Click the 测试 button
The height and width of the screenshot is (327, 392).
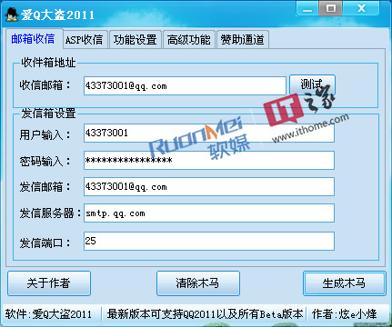click(x=312, y=84)
